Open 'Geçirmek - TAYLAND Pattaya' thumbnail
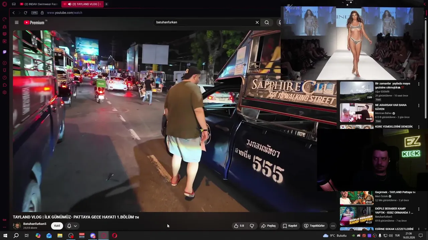The image size is (428, 240). [356, 197]
